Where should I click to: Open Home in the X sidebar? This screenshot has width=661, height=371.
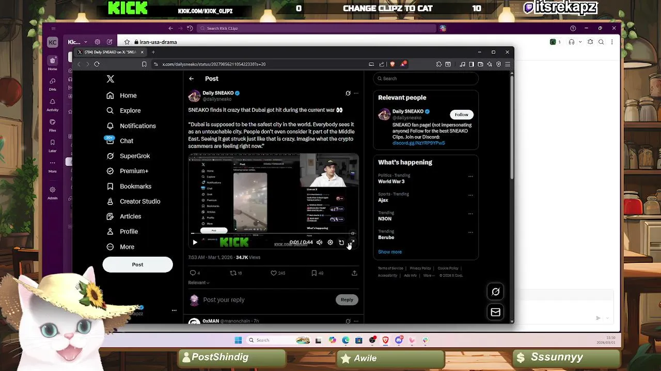tap(122, 95)
